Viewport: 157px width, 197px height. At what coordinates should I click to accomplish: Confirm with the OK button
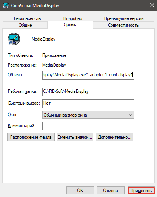[80, 191]
